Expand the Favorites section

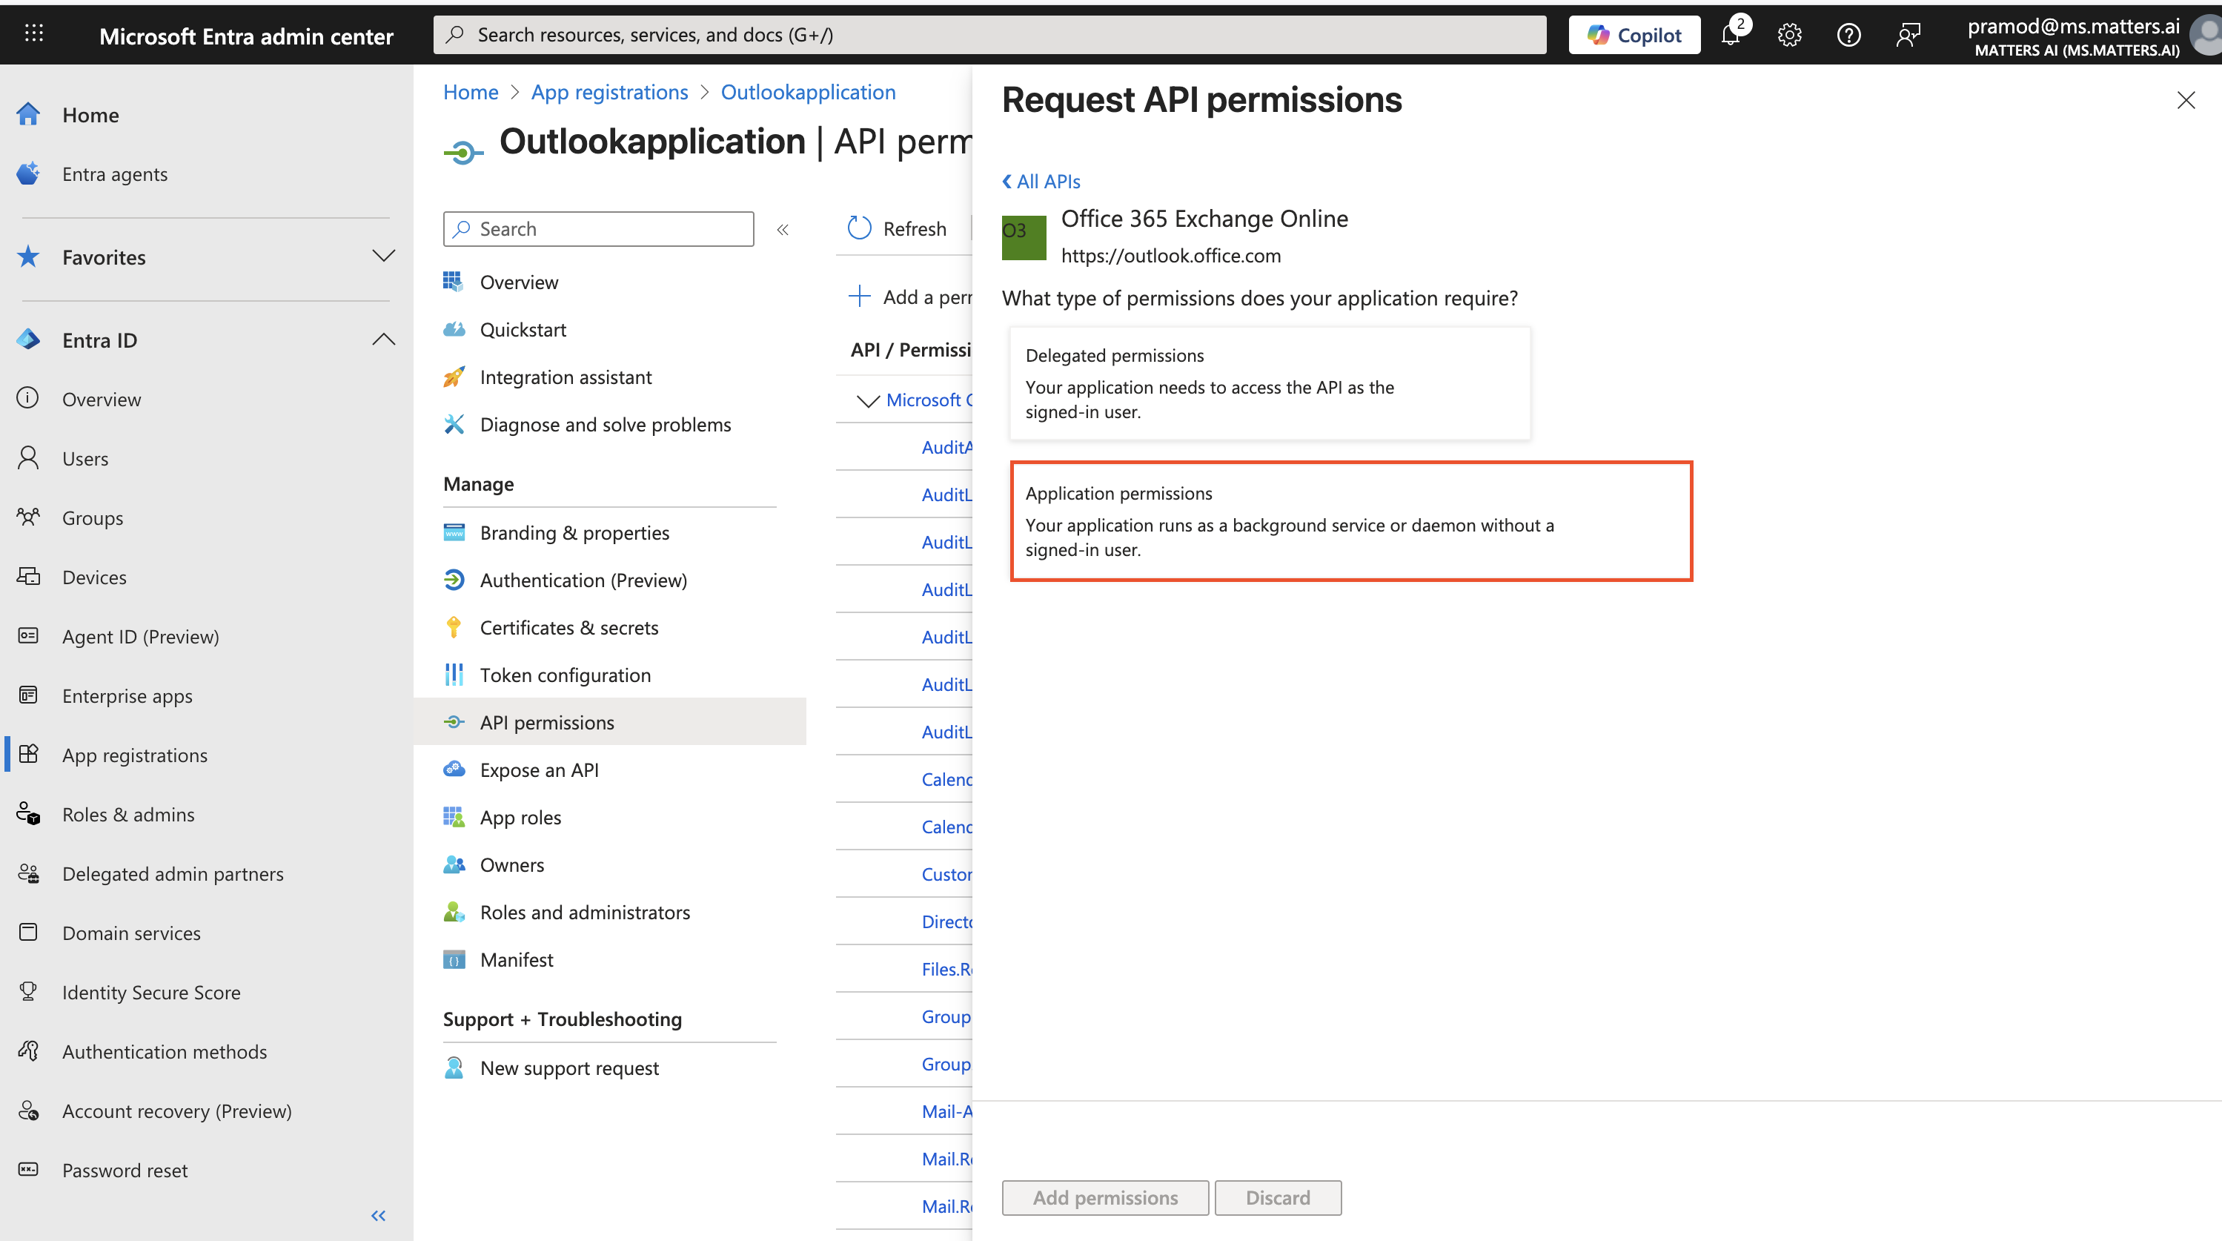click(383, 257)
